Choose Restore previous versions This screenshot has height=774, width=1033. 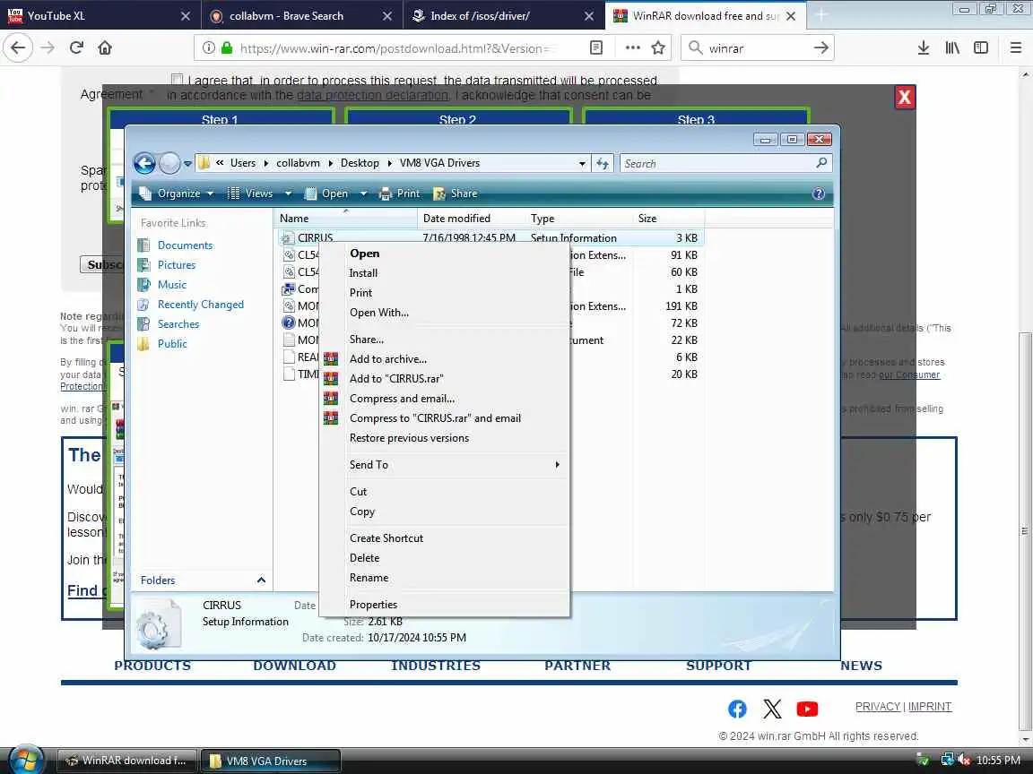pos(445,438)
